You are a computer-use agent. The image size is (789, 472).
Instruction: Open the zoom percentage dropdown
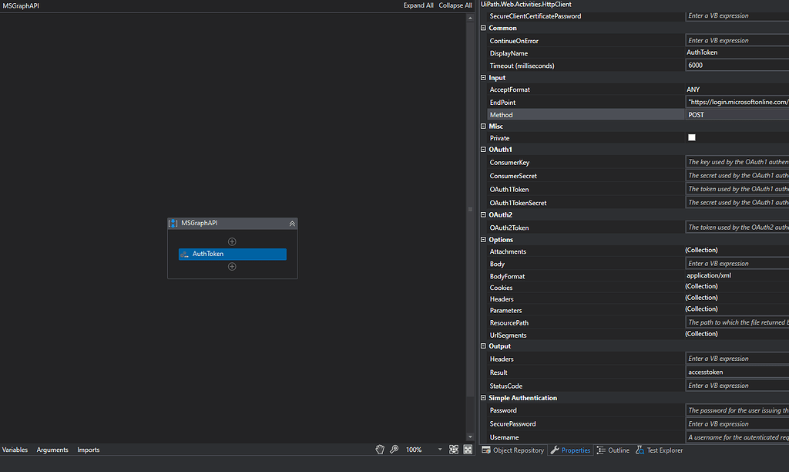440,449
